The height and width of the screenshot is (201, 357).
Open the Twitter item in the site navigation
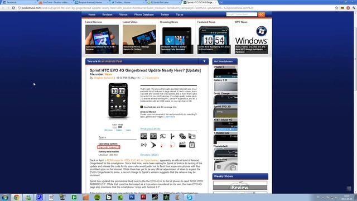pos(165,15)
